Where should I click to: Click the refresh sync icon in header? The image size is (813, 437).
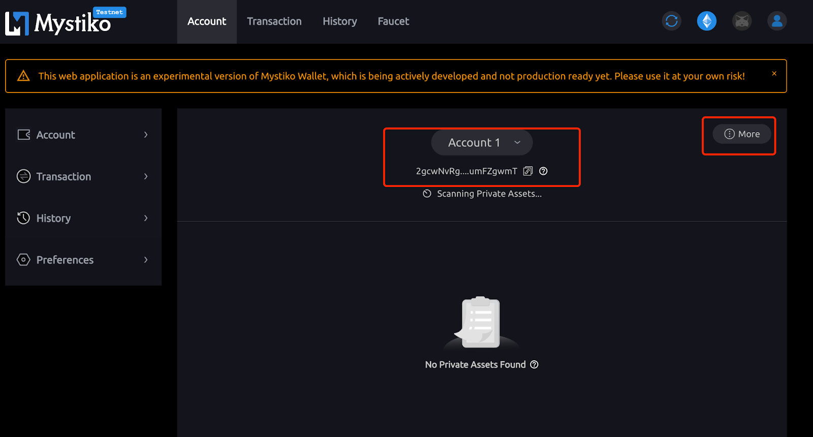pyautogui.click(x=671, y=21)
